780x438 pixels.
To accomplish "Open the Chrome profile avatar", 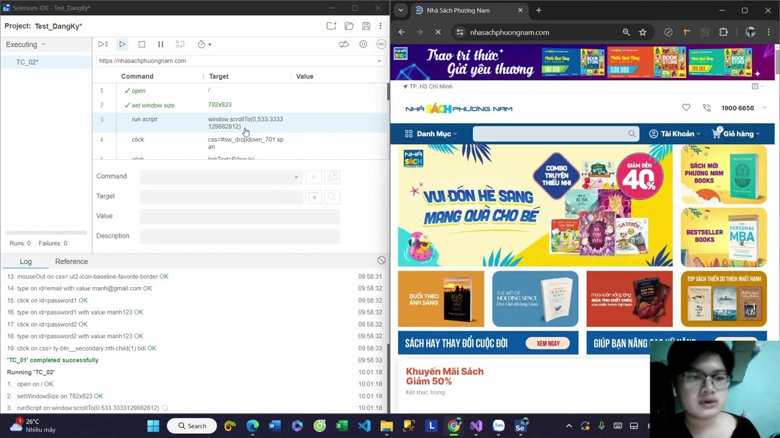I will pyautogui.click(x=751, y=32).
